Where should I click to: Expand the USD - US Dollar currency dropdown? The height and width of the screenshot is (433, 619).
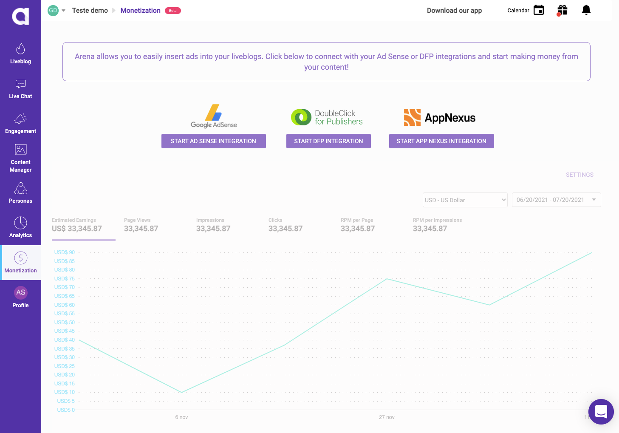point(465,200)
